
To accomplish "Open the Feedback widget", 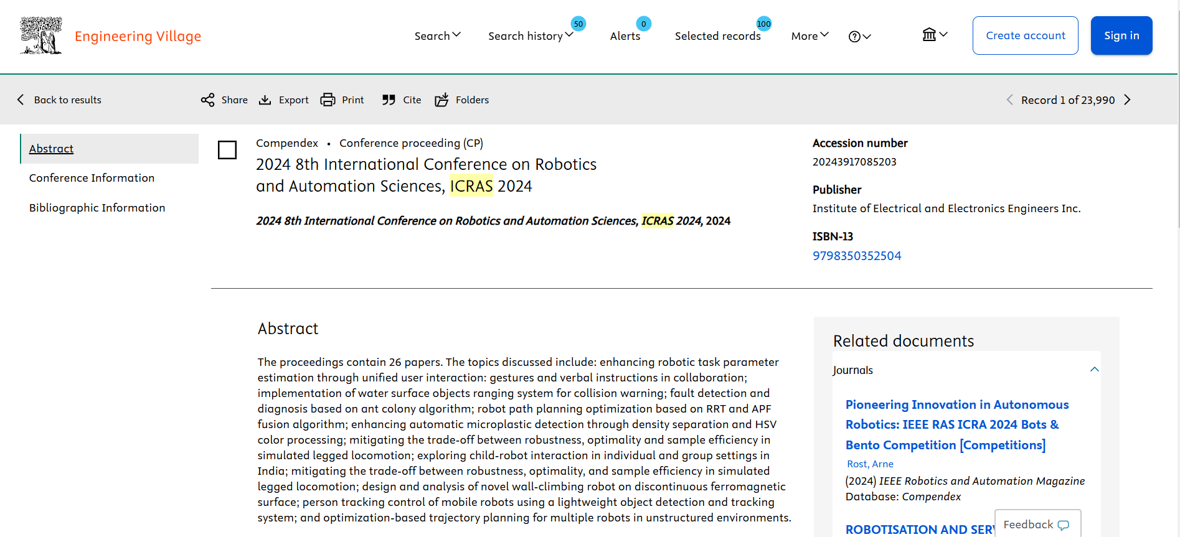I will tap(1037, 525).
